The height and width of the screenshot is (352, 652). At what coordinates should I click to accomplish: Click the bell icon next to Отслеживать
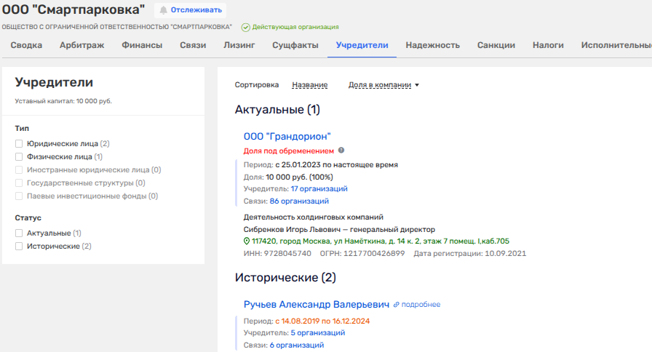click(163, 10)
